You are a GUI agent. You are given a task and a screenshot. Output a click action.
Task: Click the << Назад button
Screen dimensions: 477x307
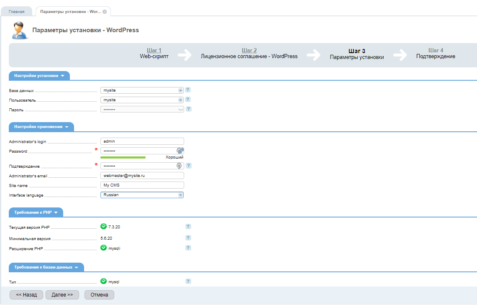pos(26,295)
